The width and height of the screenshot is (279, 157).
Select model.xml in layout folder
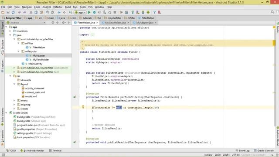tap(31, 96)
